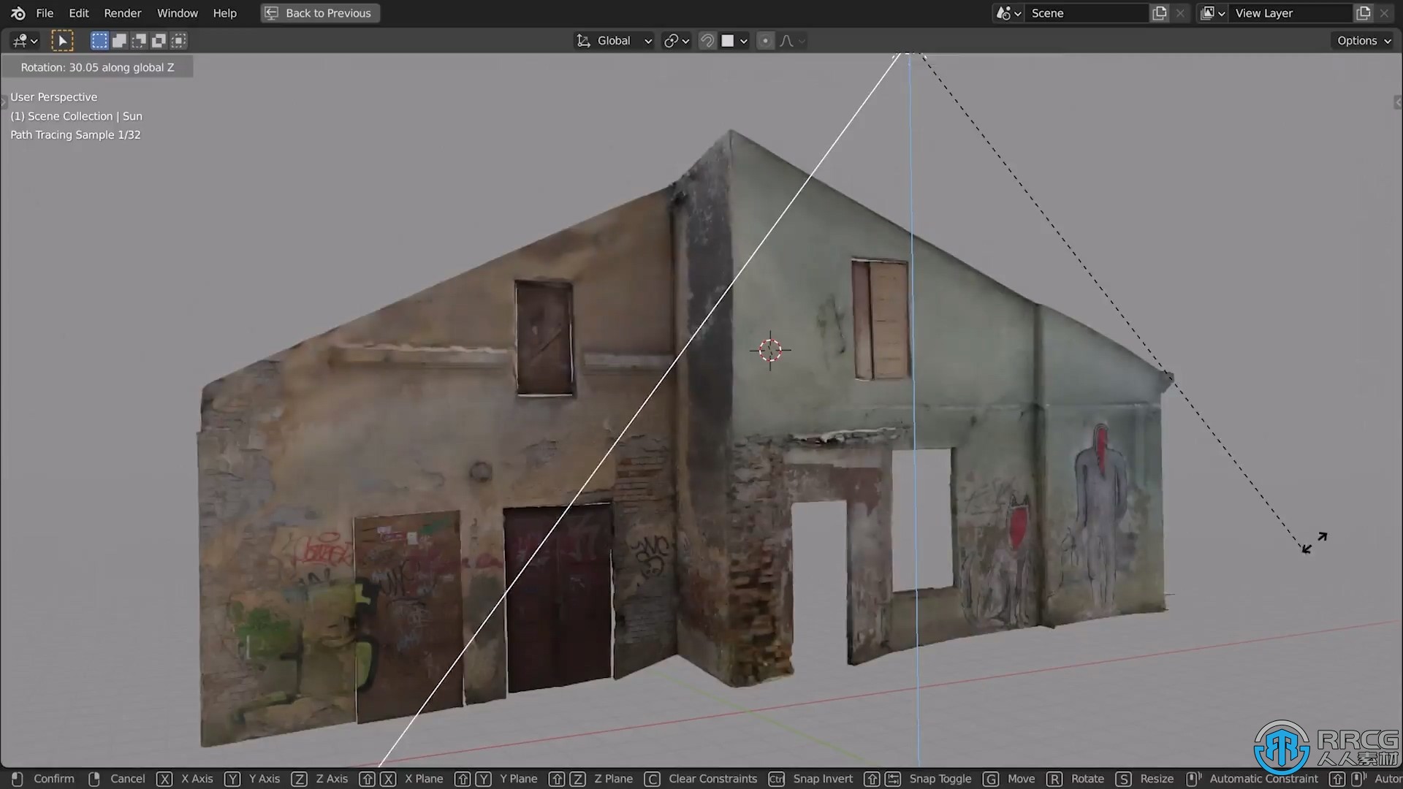Click the Snap toggle icon in header

[708, 40]
